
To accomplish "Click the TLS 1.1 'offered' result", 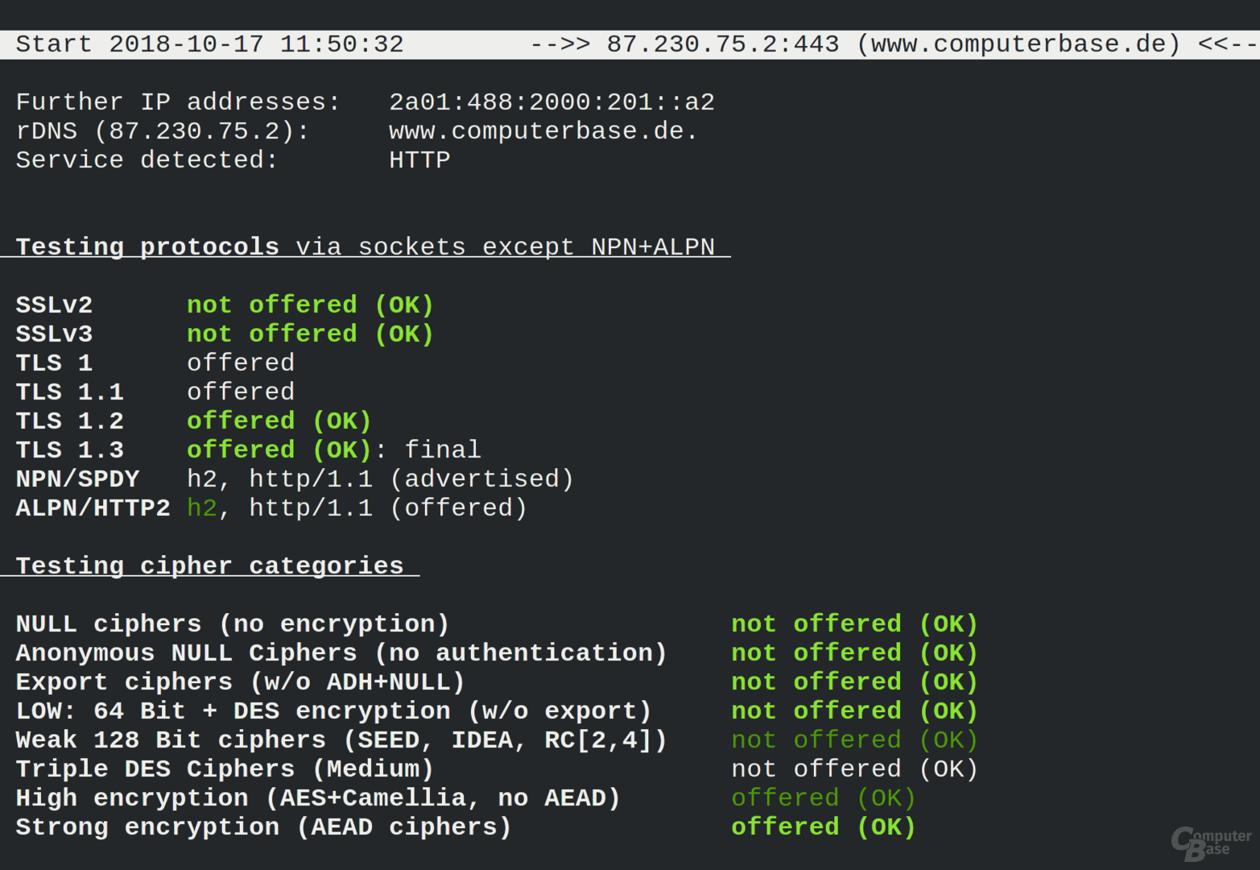I will pyautogui.click(x=241, y=392).
